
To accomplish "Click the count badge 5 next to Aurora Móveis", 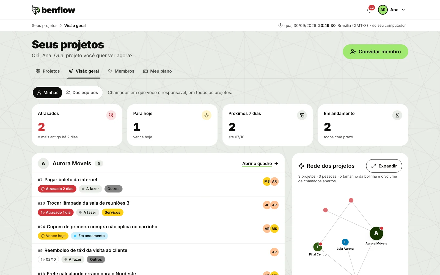I will tap(99, 163).
